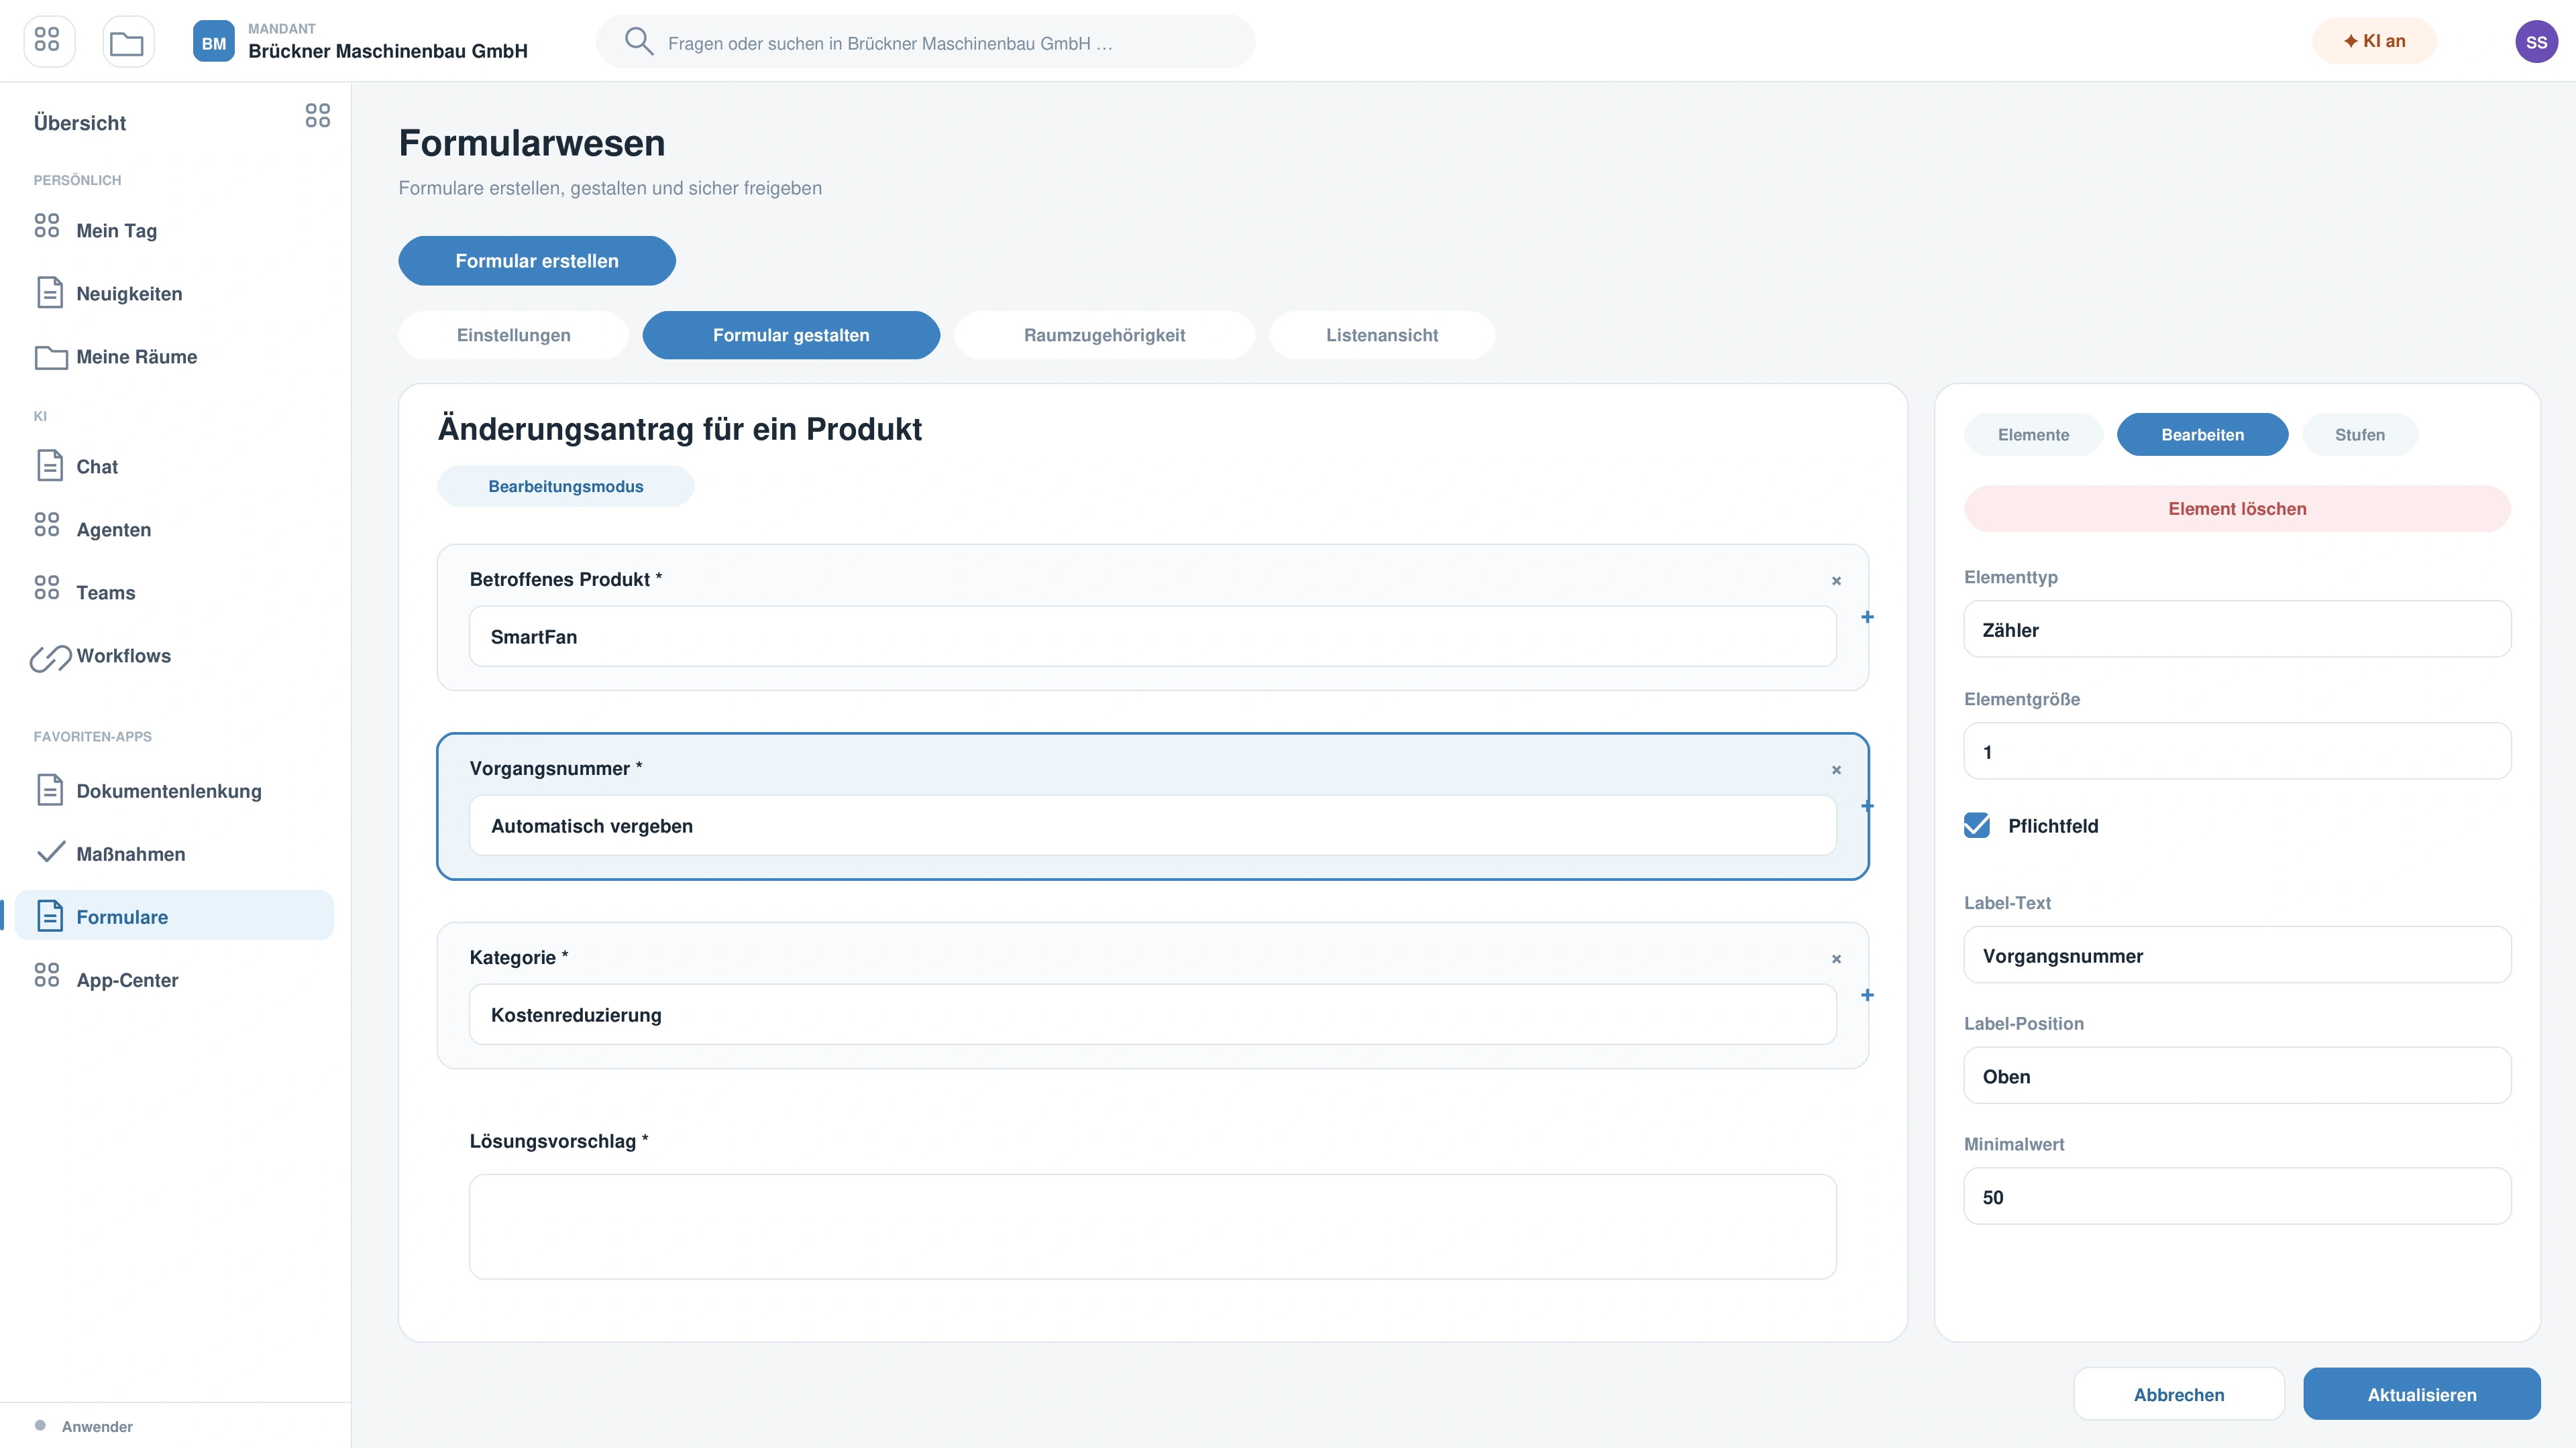Click Element löschen button

click(x=2237, y=509)
